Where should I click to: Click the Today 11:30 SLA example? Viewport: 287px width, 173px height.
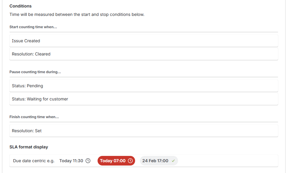75,161
